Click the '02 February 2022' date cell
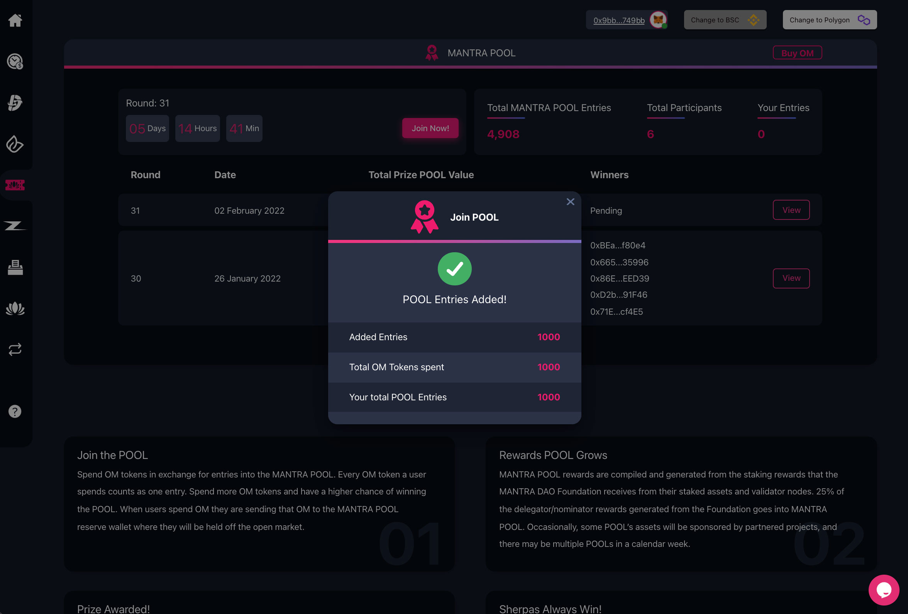The width and height of the screenshot is (908, 614). pyautogui.click(x=249, y=211)
